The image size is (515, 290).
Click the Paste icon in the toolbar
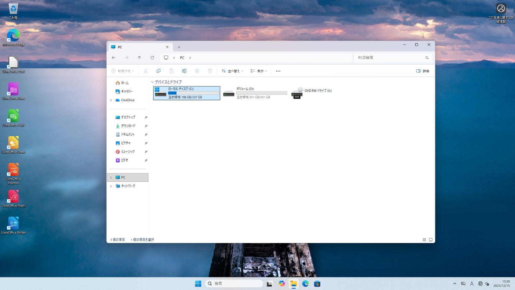(171, 71)
